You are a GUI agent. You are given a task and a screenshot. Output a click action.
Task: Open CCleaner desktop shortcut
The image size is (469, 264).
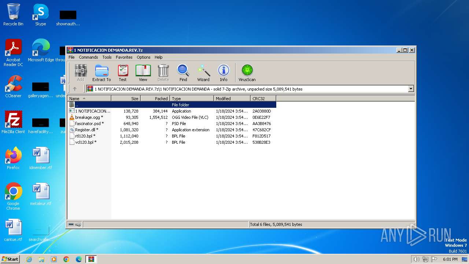pos(13,87)
